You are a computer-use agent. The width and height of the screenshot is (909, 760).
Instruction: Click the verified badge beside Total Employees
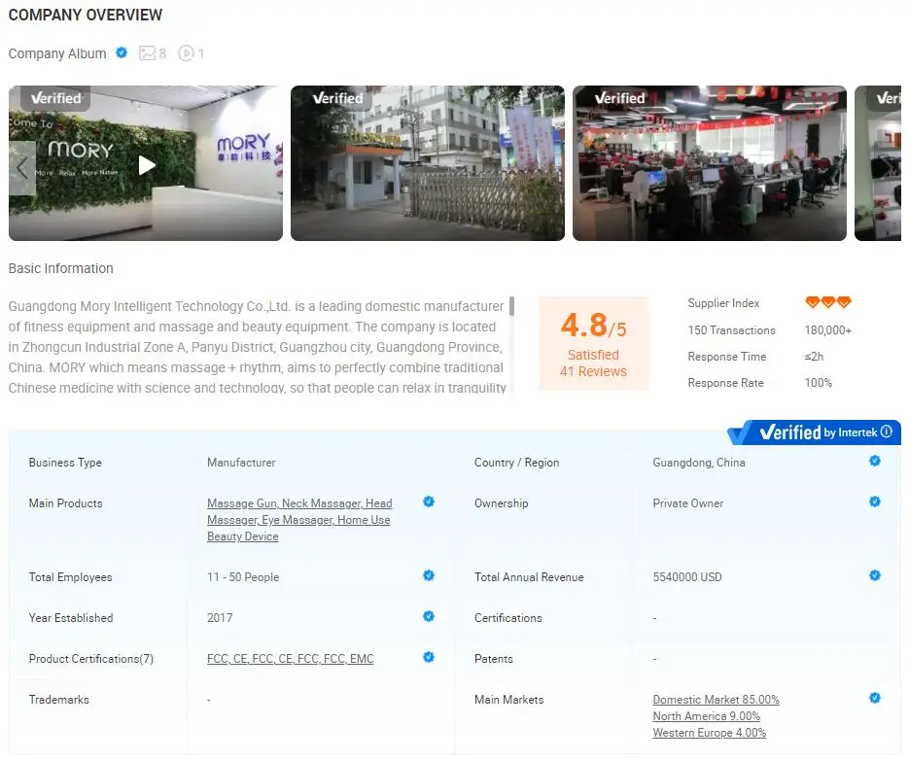point(429,575)
